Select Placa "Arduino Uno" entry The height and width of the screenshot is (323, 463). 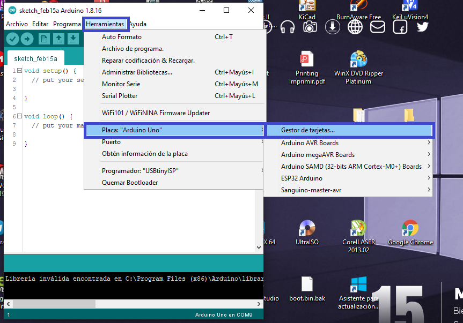coord(174,130)
